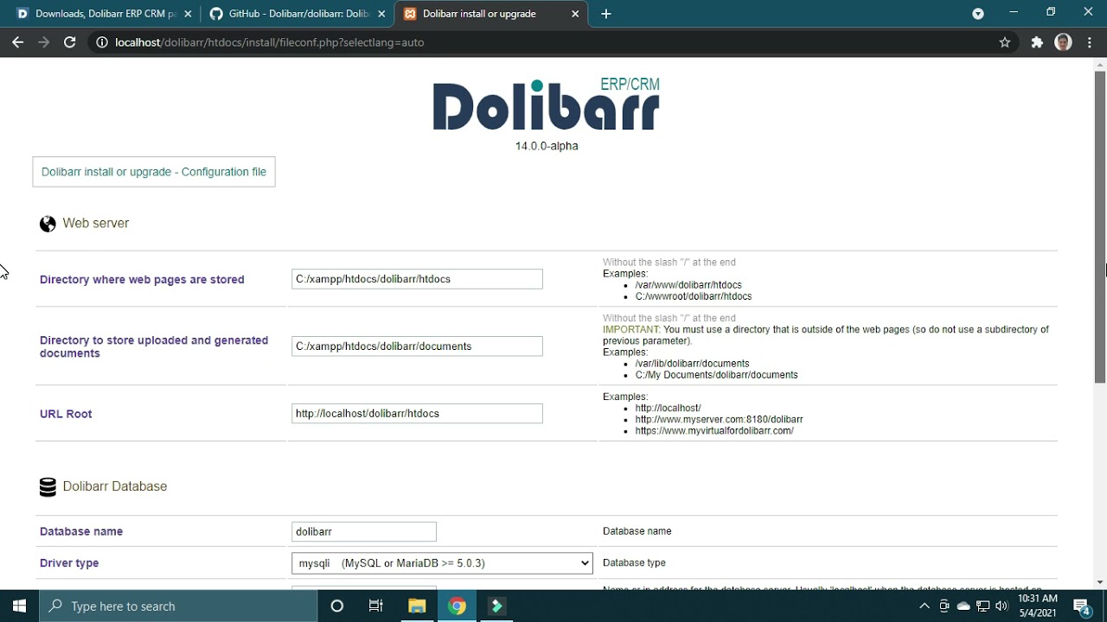Click example /var/lib/dolibarr/documents
The image size is (1107, 622).
pos(692,364)
